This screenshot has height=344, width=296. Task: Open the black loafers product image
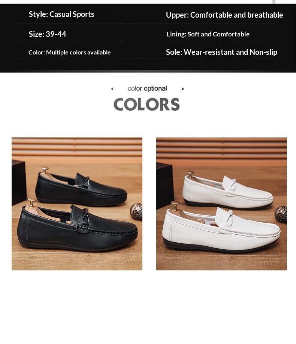click(77, 204)
